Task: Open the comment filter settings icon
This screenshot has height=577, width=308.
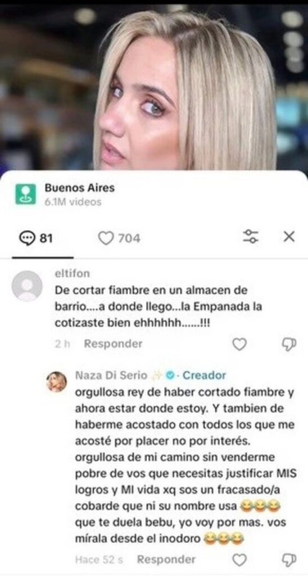Action: click(x=251, y=237)
